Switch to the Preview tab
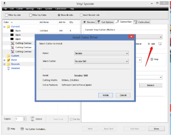The width and height of the screenshot is (172, 136). (x=89, y=22)
